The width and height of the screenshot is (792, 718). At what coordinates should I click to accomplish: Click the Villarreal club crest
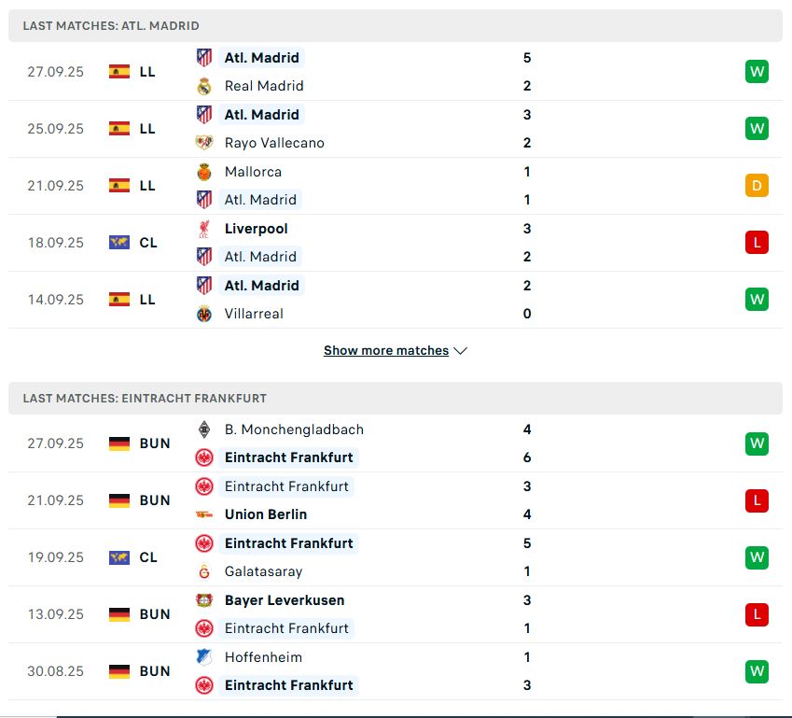pos(205,314)
